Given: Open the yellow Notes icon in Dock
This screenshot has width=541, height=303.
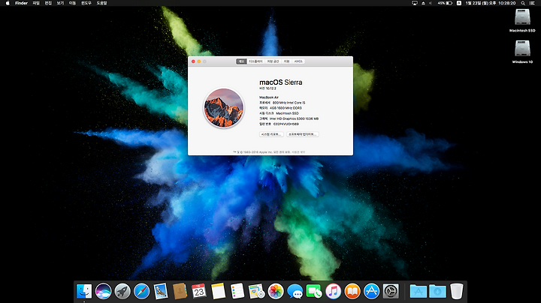Looking at the screenshot, I should (x=218, y=291).
